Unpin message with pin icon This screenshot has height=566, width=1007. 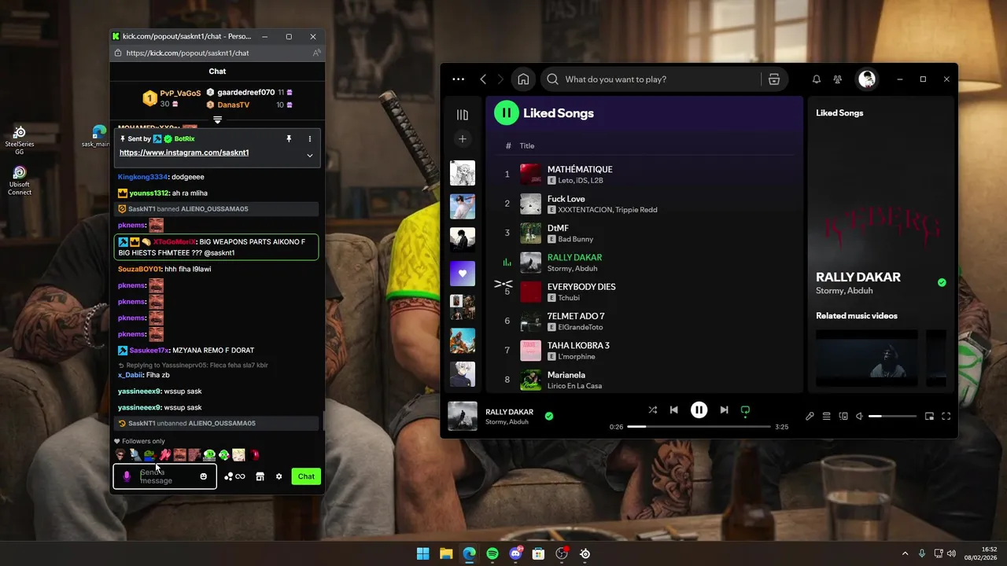pyautogui.click(x=289, y=138)
